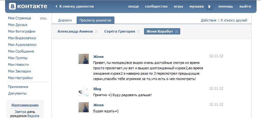
Task: Click the Напоминание reminder heading
Action: tap(25, 105)
